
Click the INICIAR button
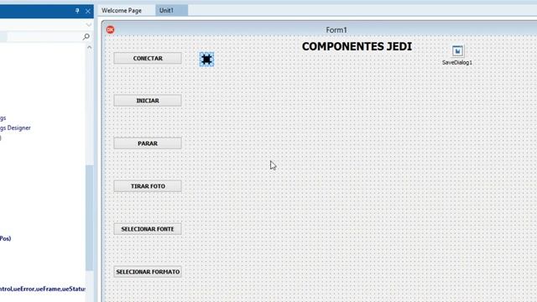coord(148,101)
